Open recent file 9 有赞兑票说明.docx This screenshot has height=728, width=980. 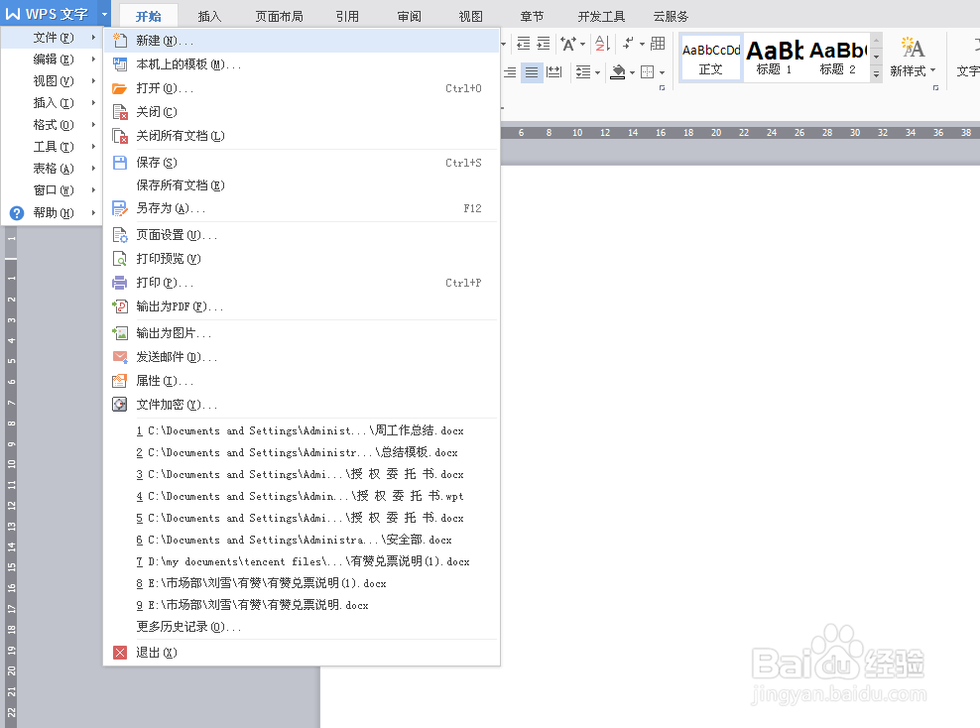click(x=302, y=605)
